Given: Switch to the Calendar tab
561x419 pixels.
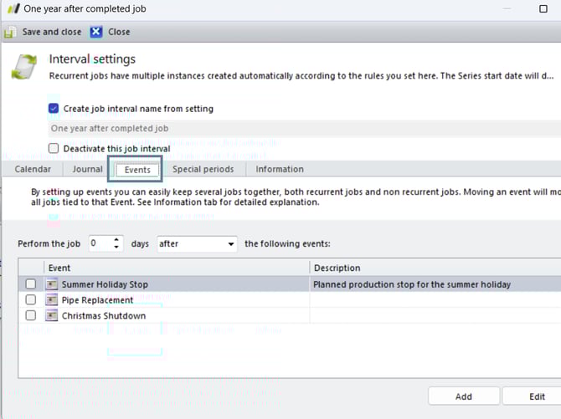Looking at the screenshot, I should 33,169.
